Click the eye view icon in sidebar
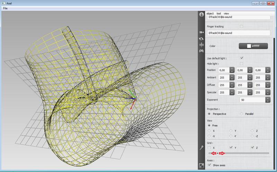 tap(201, 39)
